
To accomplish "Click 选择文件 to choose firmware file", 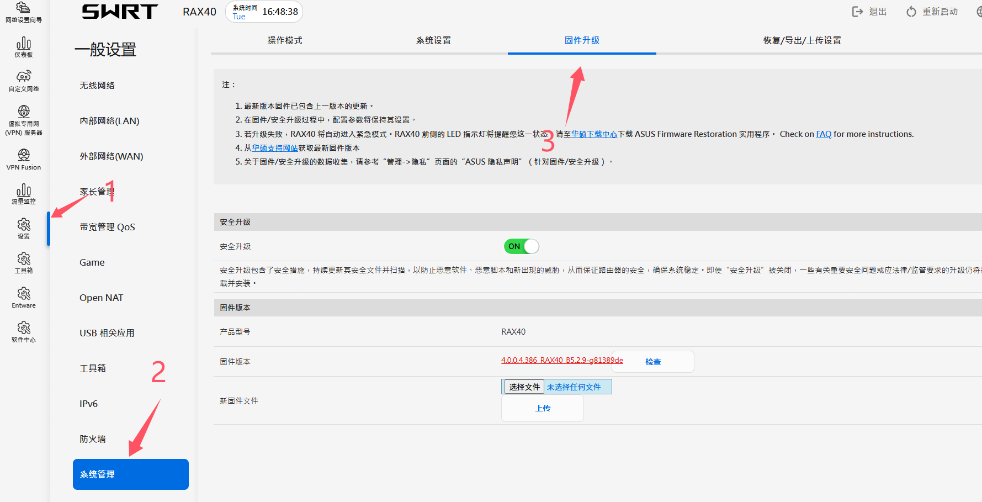I will pyautogui.click(x=524, y=387).
